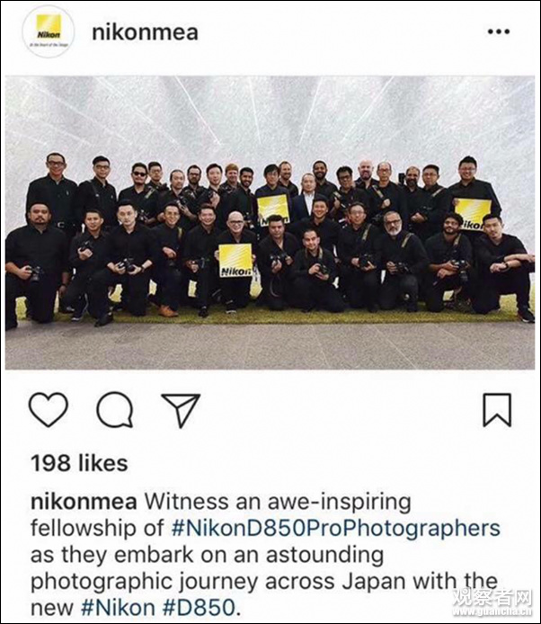Click the yellow Nikon sign on the right

(473, 214)
